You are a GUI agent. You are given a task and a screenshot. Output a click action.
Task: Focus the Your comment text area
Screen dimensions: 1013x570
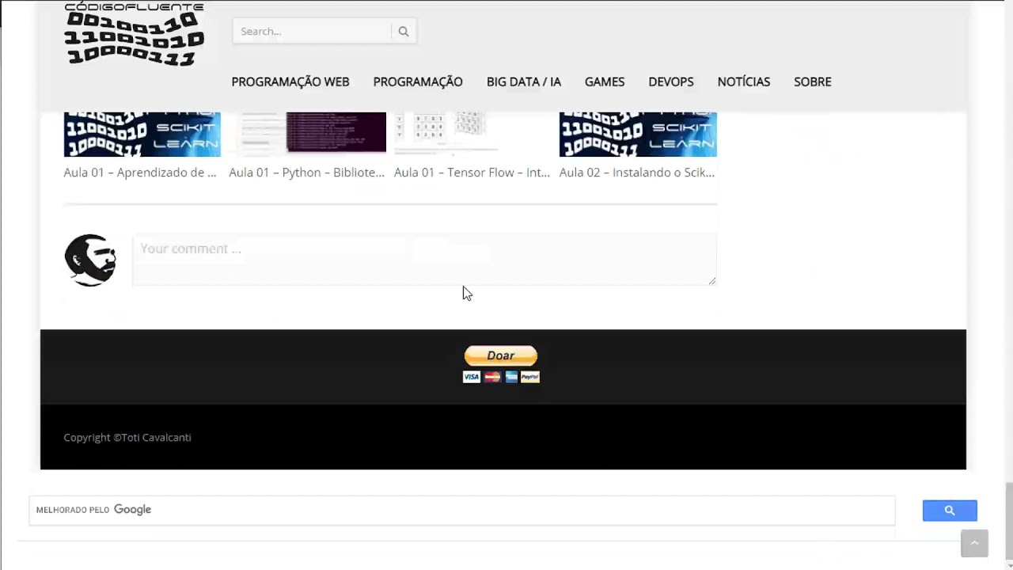point(424,259)
